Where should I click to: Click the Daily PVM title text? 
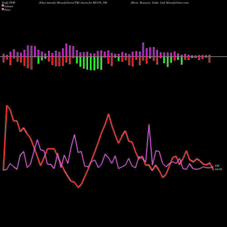(9, 3)
